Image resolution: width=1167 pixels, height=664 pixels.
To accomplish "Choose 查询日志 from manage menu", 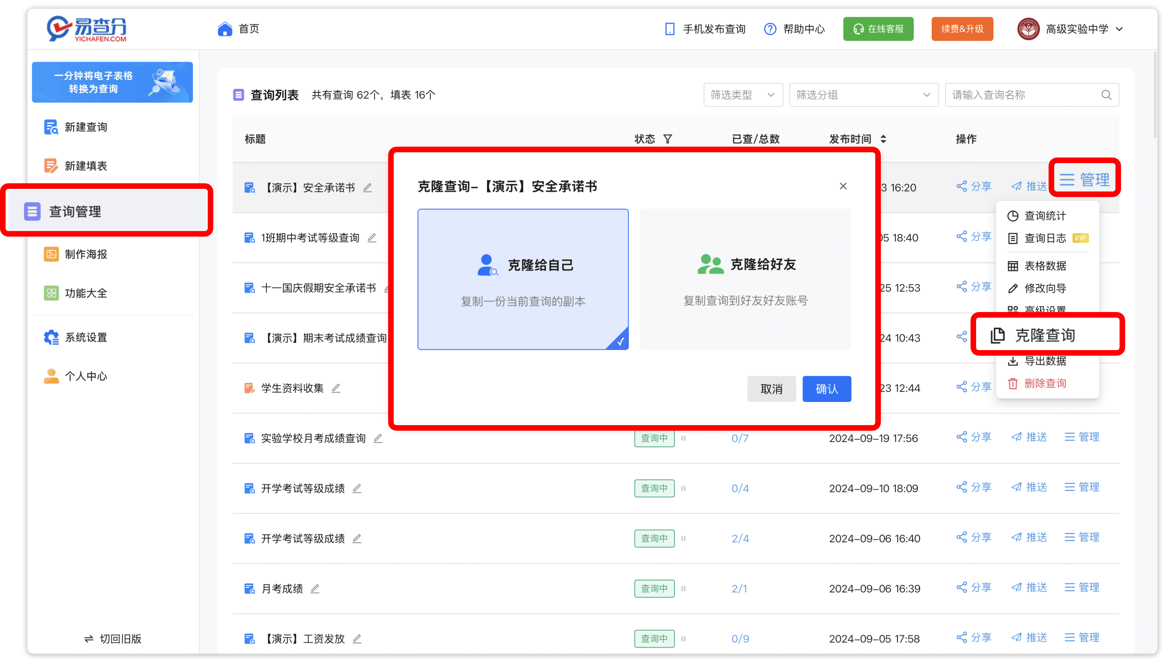I will pyautogui.click(x=1047, y=238).
